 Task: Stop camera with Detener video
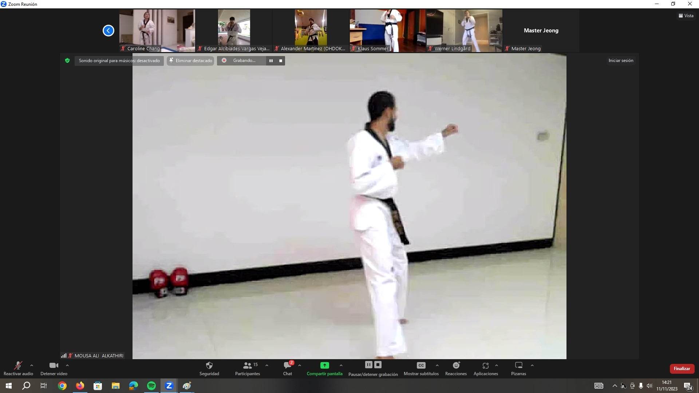tap(54, 368)
